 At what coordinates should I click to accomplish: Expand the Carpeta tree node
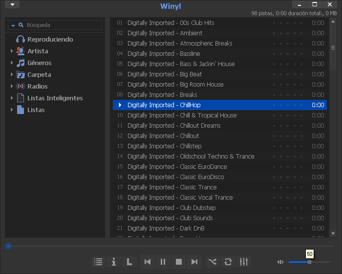pos(12,74)
